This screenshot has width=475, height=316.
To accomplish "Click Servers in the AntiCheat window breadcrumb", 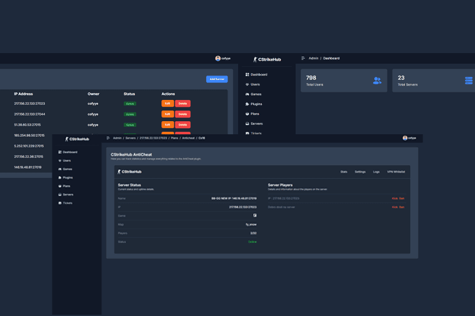I will [131, 138].
